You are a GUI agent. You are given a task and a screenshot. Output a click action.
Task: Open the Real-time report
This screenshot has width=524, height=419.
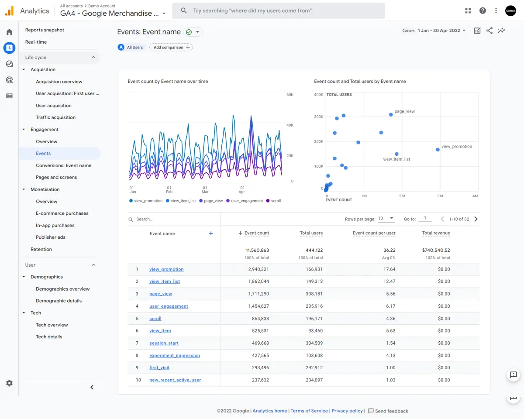pos(36,42)
